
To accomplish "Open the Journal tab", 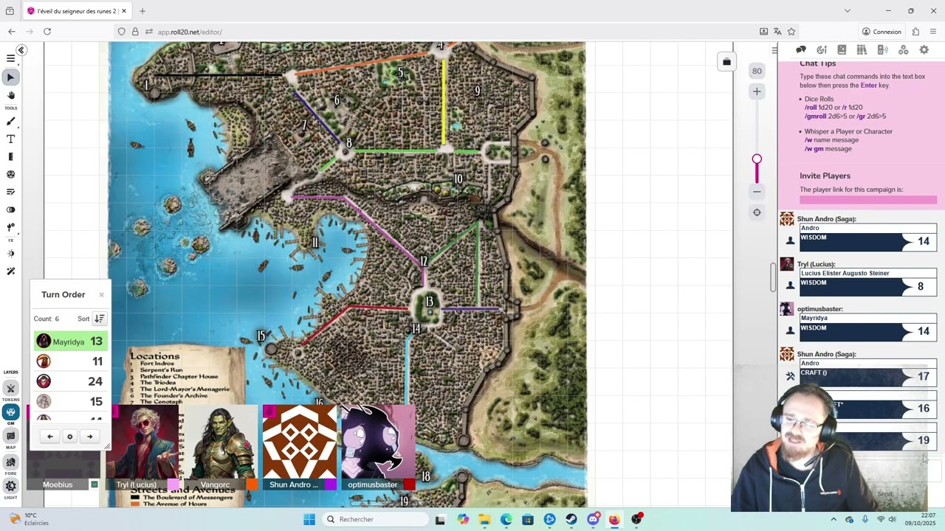I will pyautogui.click(x=842, y=49).
